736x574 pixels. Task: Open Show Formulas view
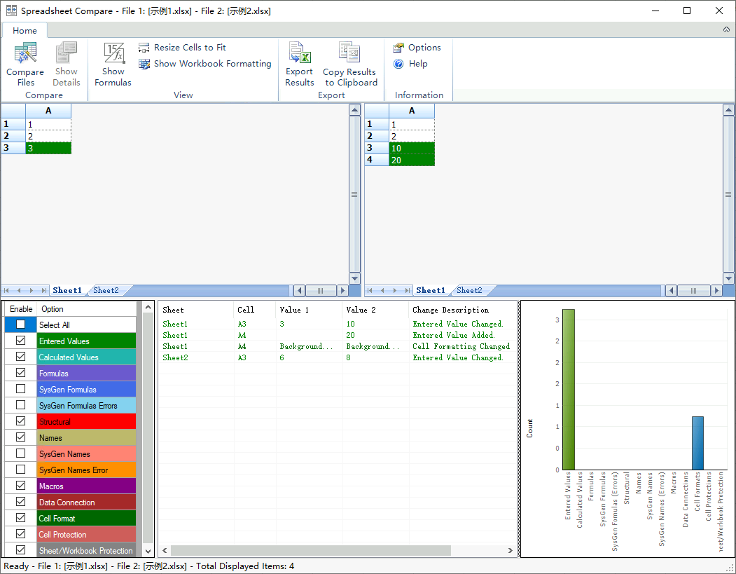(x=113, y=64)
